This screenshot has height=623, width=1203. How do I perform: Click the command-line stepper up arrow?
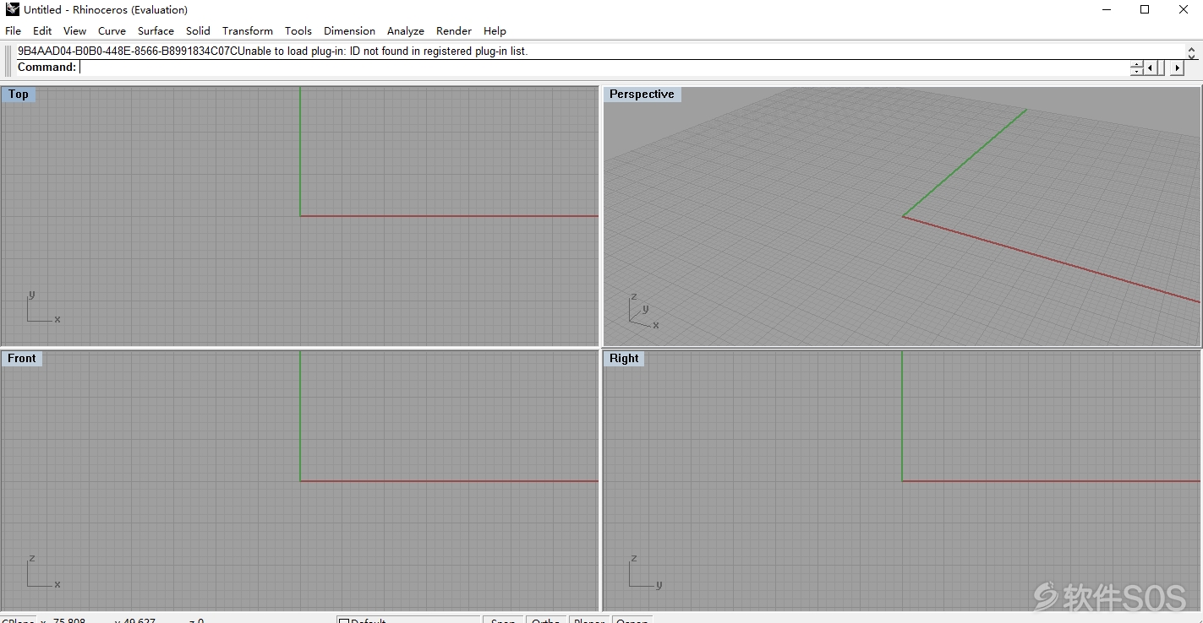point(1136,64)
